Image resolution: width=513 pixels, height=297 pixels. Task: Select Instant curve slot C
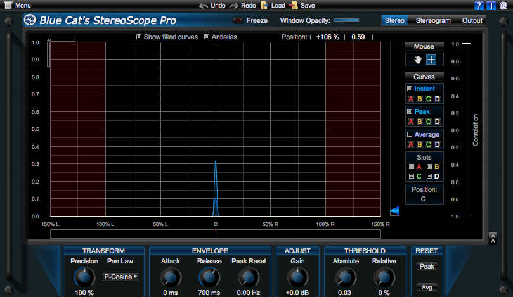[x=428, y=99]
